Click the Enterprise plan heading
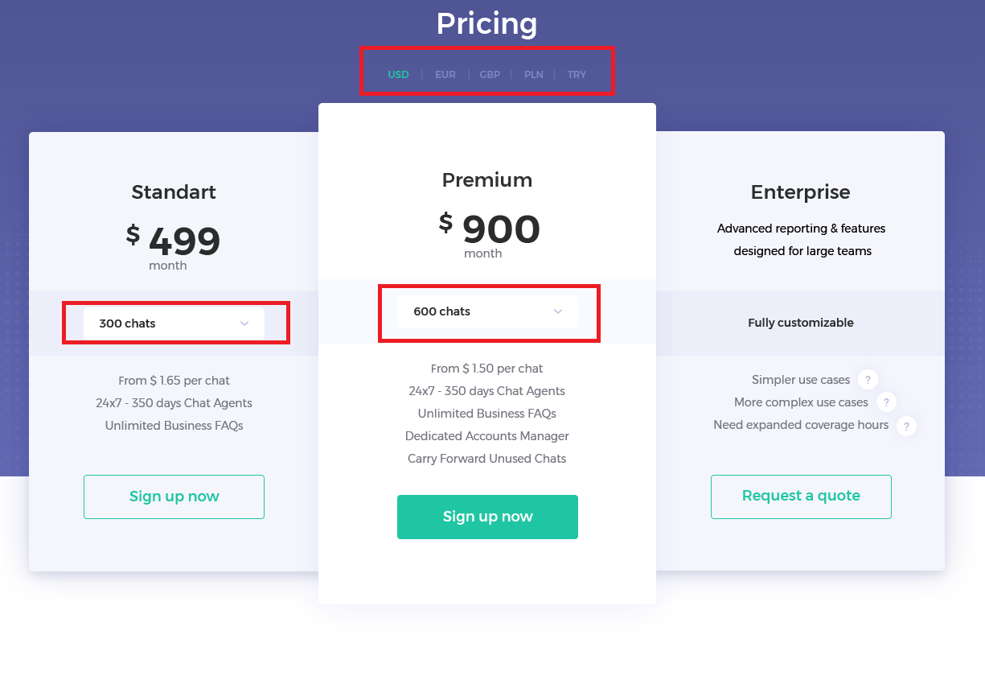Image resolution: width=985 pixels, height=680 pixels. click(800, 192)
